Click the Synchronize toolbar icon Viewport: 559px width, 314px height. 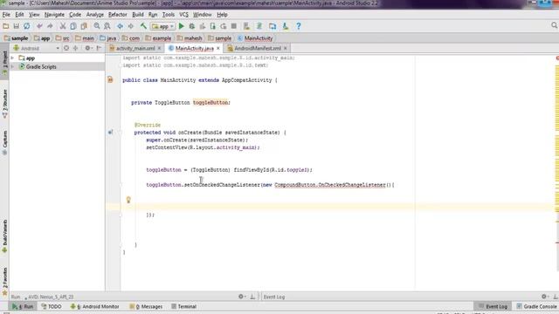click(x=27, y=26)
